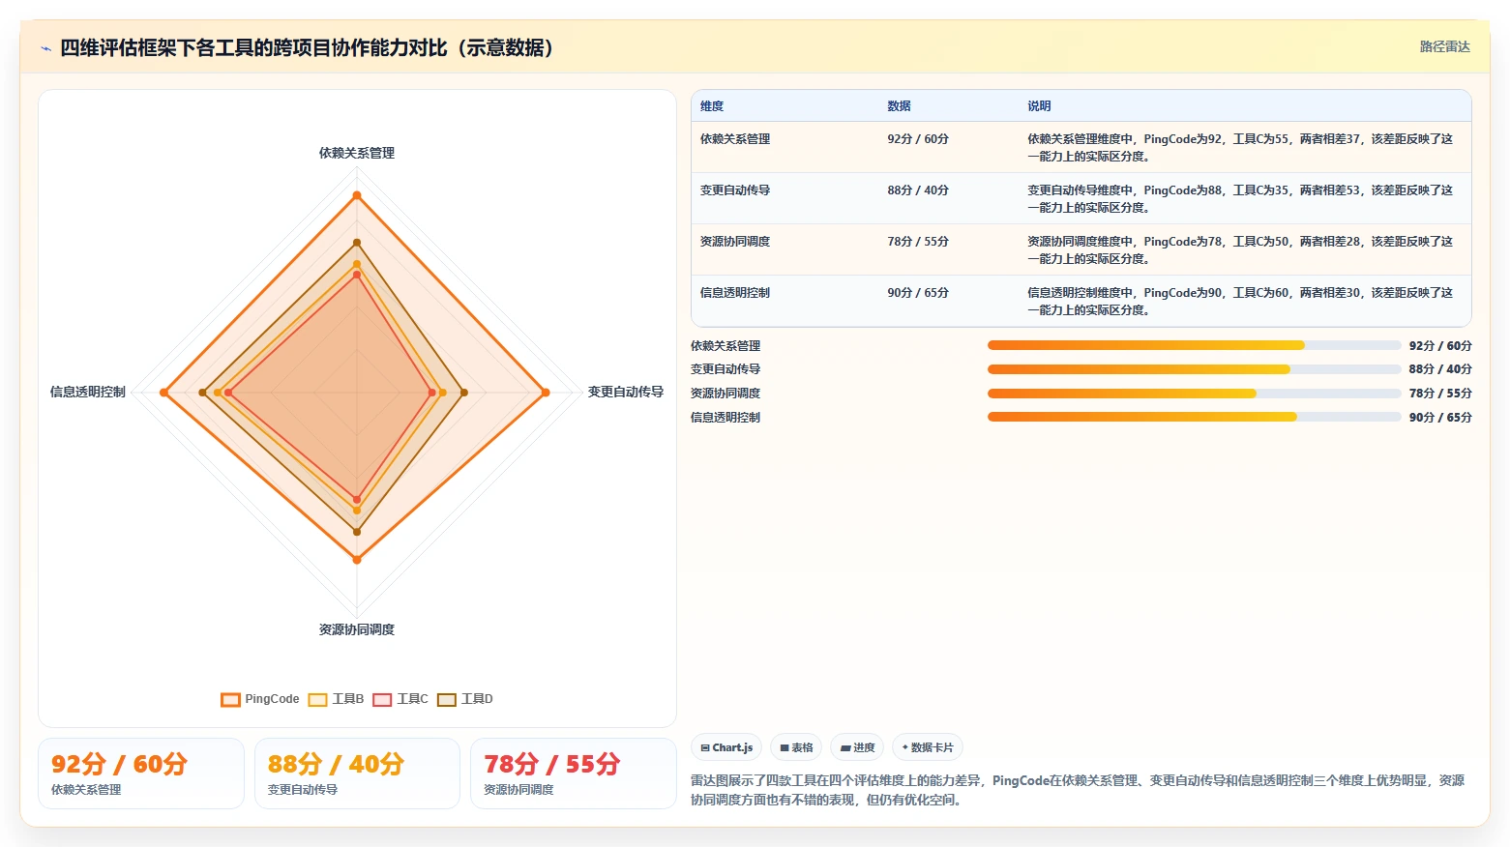Click the 信息透明控制 row description text
The width and height of the screenshot is (1510, 847).
click(x=1240, y=302)
